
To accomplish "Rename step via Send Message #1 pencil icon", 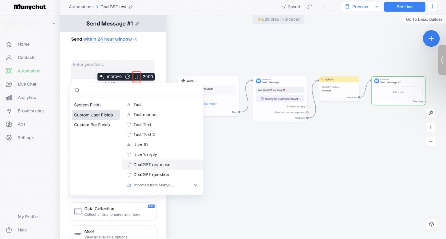I will point(137,24).
